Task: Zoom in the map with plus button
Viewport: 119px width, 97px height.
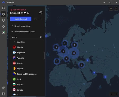Action: [x=116, y=94]
